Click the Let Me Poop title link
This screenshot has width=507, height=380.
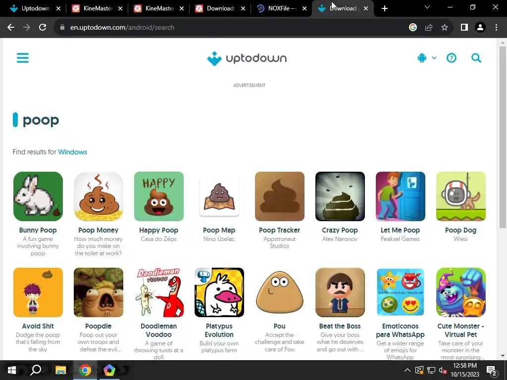[400, 230]
